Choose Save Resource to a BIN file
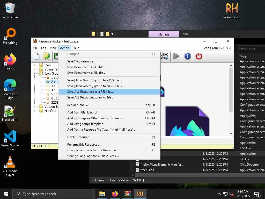Image resolution: width=265 pixels, height=199 pixels. click(109, 73)
